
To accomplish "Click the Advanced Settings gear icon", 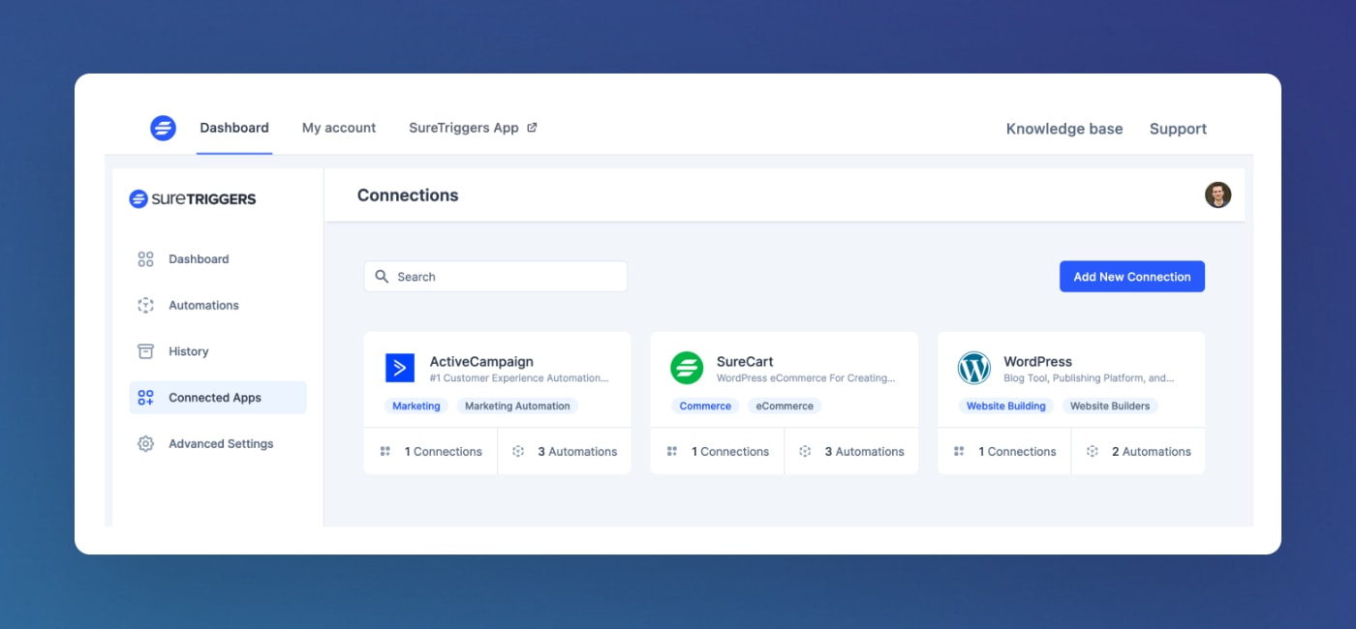I will tap(145, 444).
